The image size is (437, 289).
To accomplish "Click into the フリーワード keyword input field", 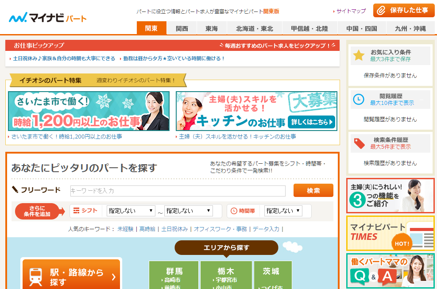I will click(178, 191).
